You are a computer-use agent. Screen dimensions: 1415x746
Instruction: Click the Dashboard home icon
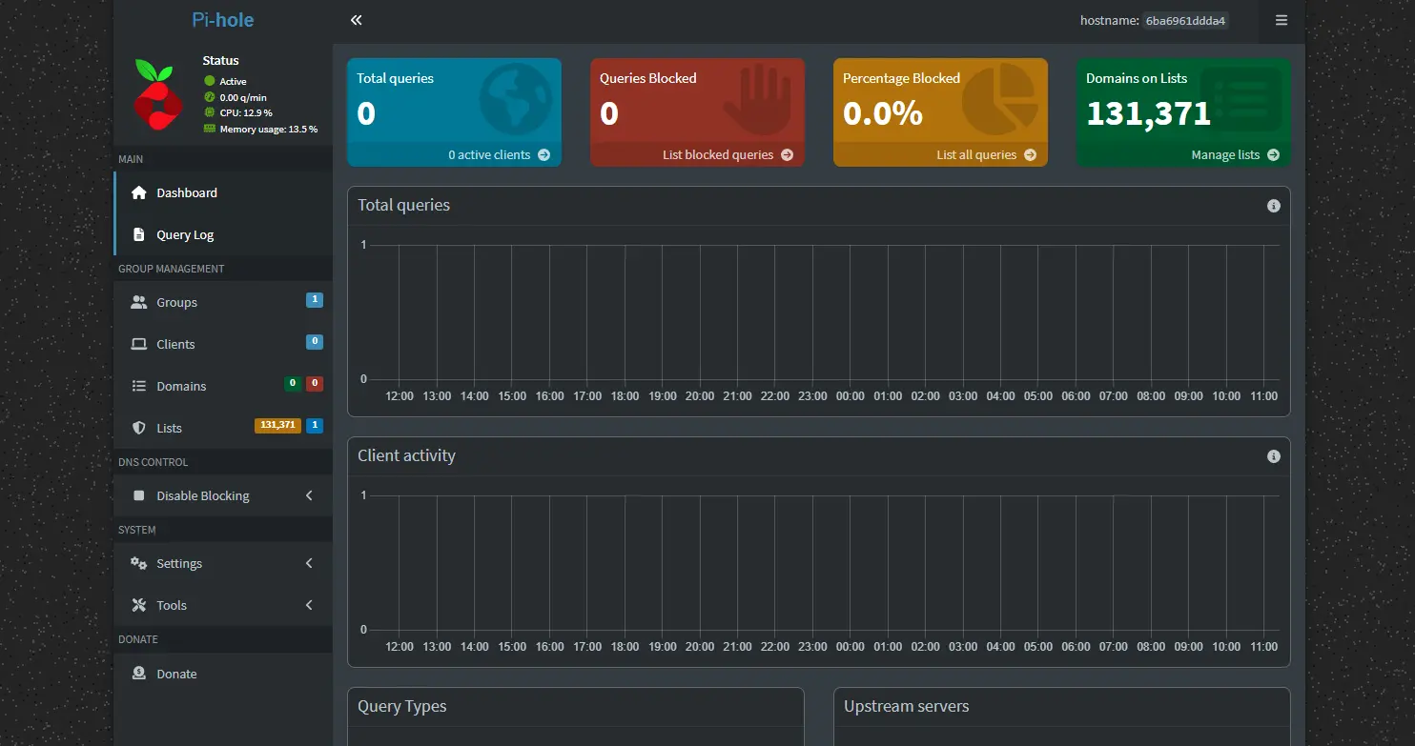click(x=139, y=192)
